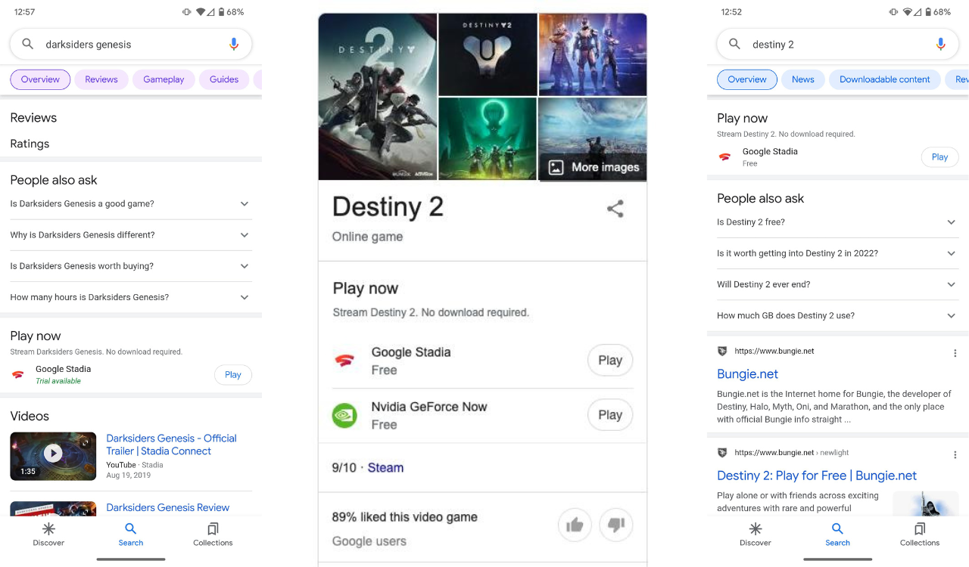Select News chip

point(803,79)
